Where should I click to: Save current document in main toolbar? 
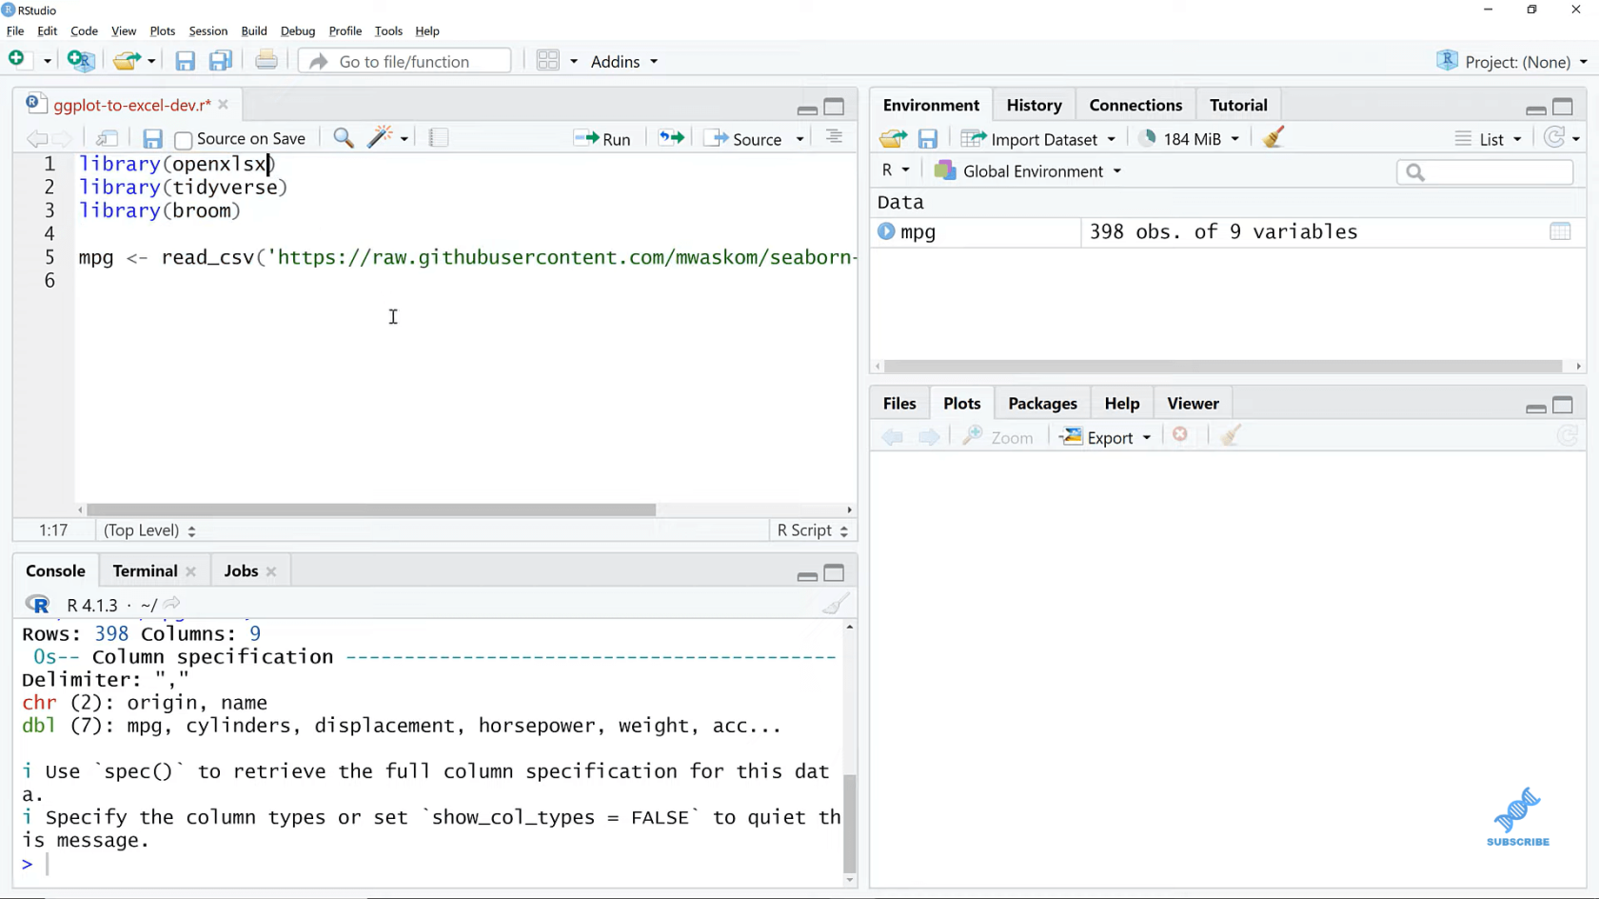(185, 61)
